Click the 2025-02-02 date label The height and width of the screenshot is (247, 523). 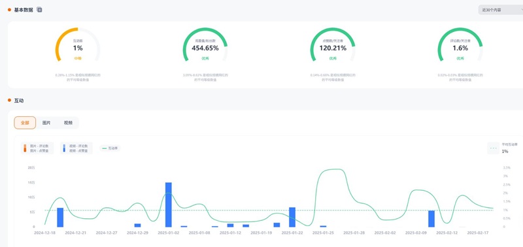coord(385,233)
